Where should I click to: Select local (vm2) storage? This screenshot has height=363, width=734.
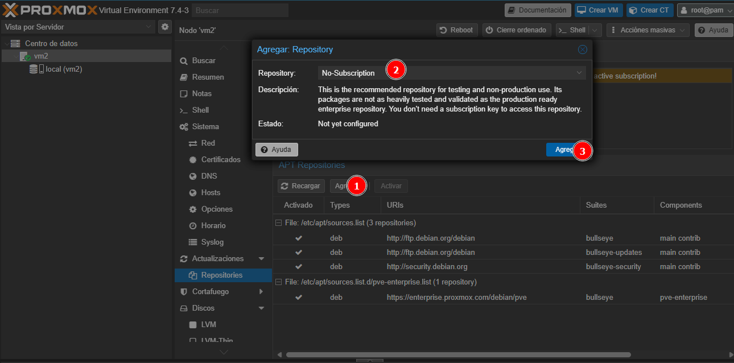[64, 69]
